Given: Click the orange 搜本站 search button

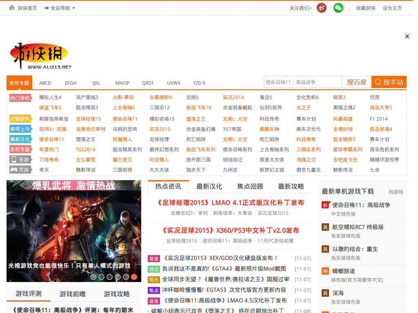Looking at the screenshot, I should pyautogui.click(x=389, y=82).
